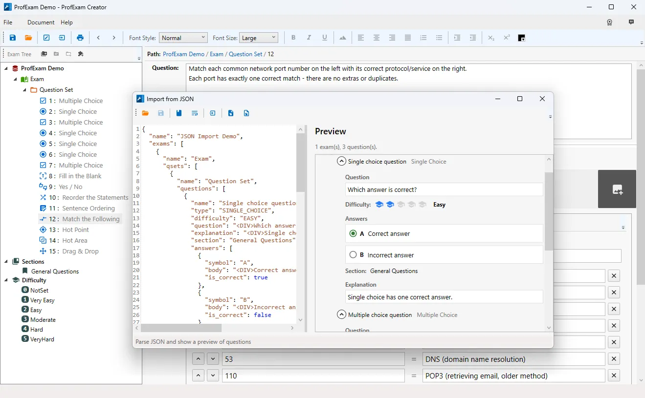Align text left
This screenshot has width=645, height=398.
(x=361, y=38)
